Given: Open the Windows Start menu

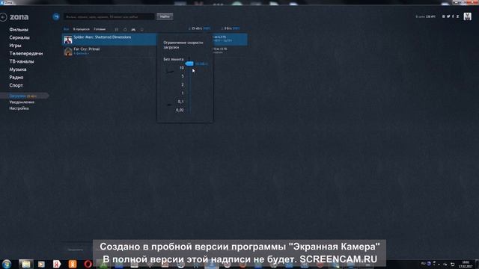Looking at the screenshot, I should pos(7,264).
